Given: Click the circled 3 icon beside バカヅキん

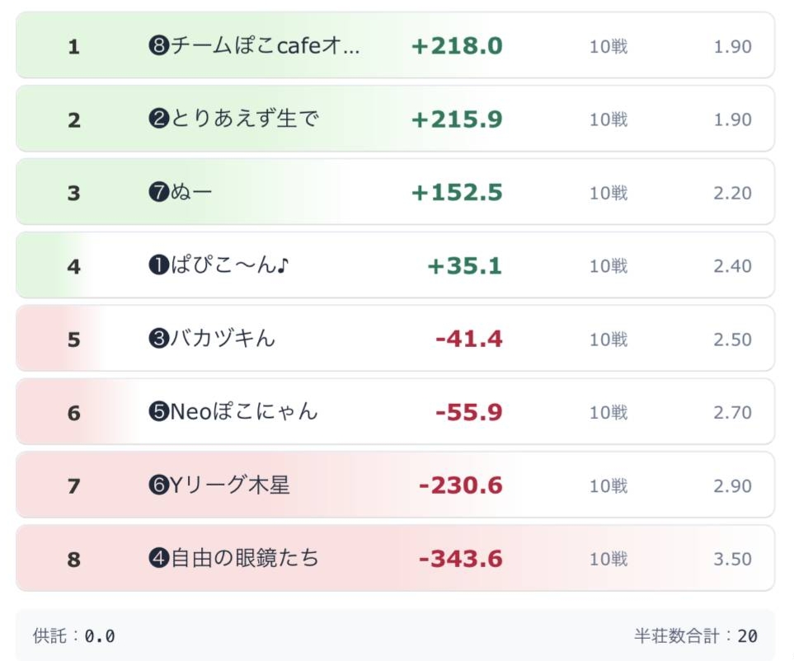Looking at the screenshot, I should 158,339.
